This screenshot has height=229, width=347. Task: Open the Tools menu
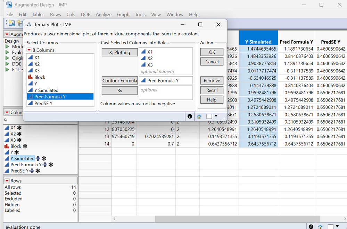140,15
